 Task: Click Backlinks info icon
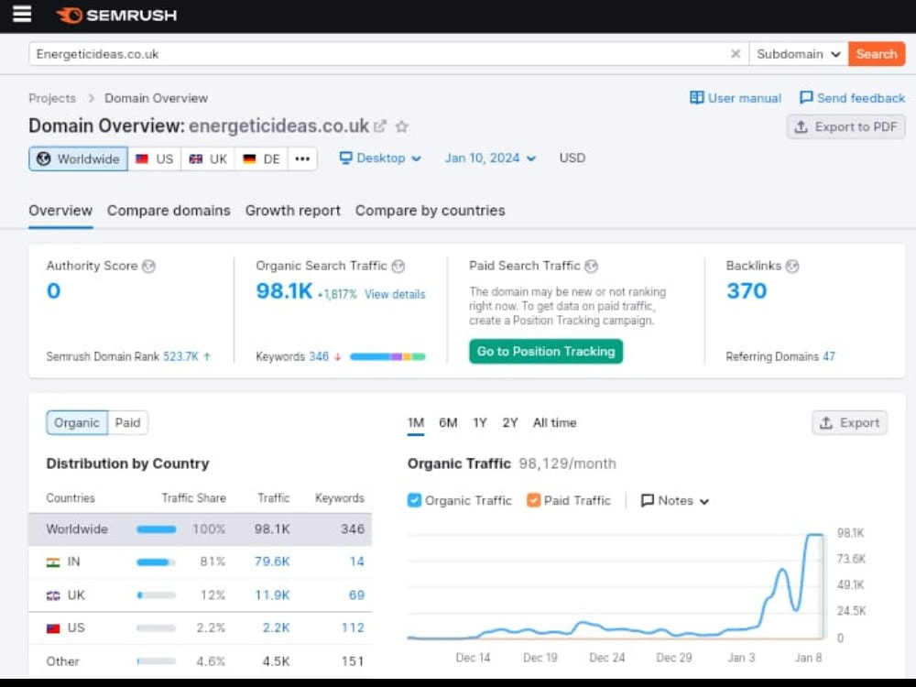tap(792, 267)
